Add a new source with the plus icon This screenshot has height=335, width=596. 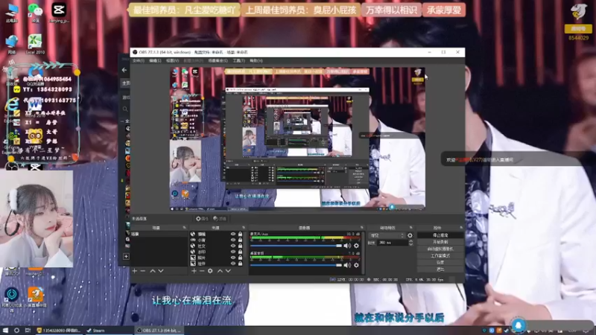pyautogui.click(x=194, y=271)
